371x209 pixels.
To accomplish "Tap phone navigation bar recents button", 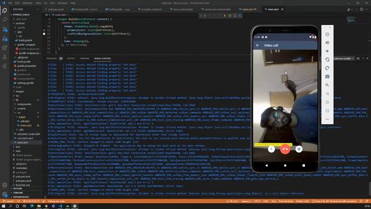I will [x=304, y=165].
